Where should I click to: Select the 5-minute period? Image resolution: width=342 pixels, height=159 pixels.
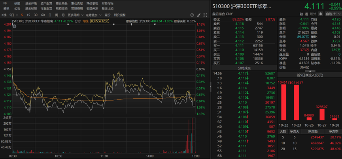[x=22, y=15]
